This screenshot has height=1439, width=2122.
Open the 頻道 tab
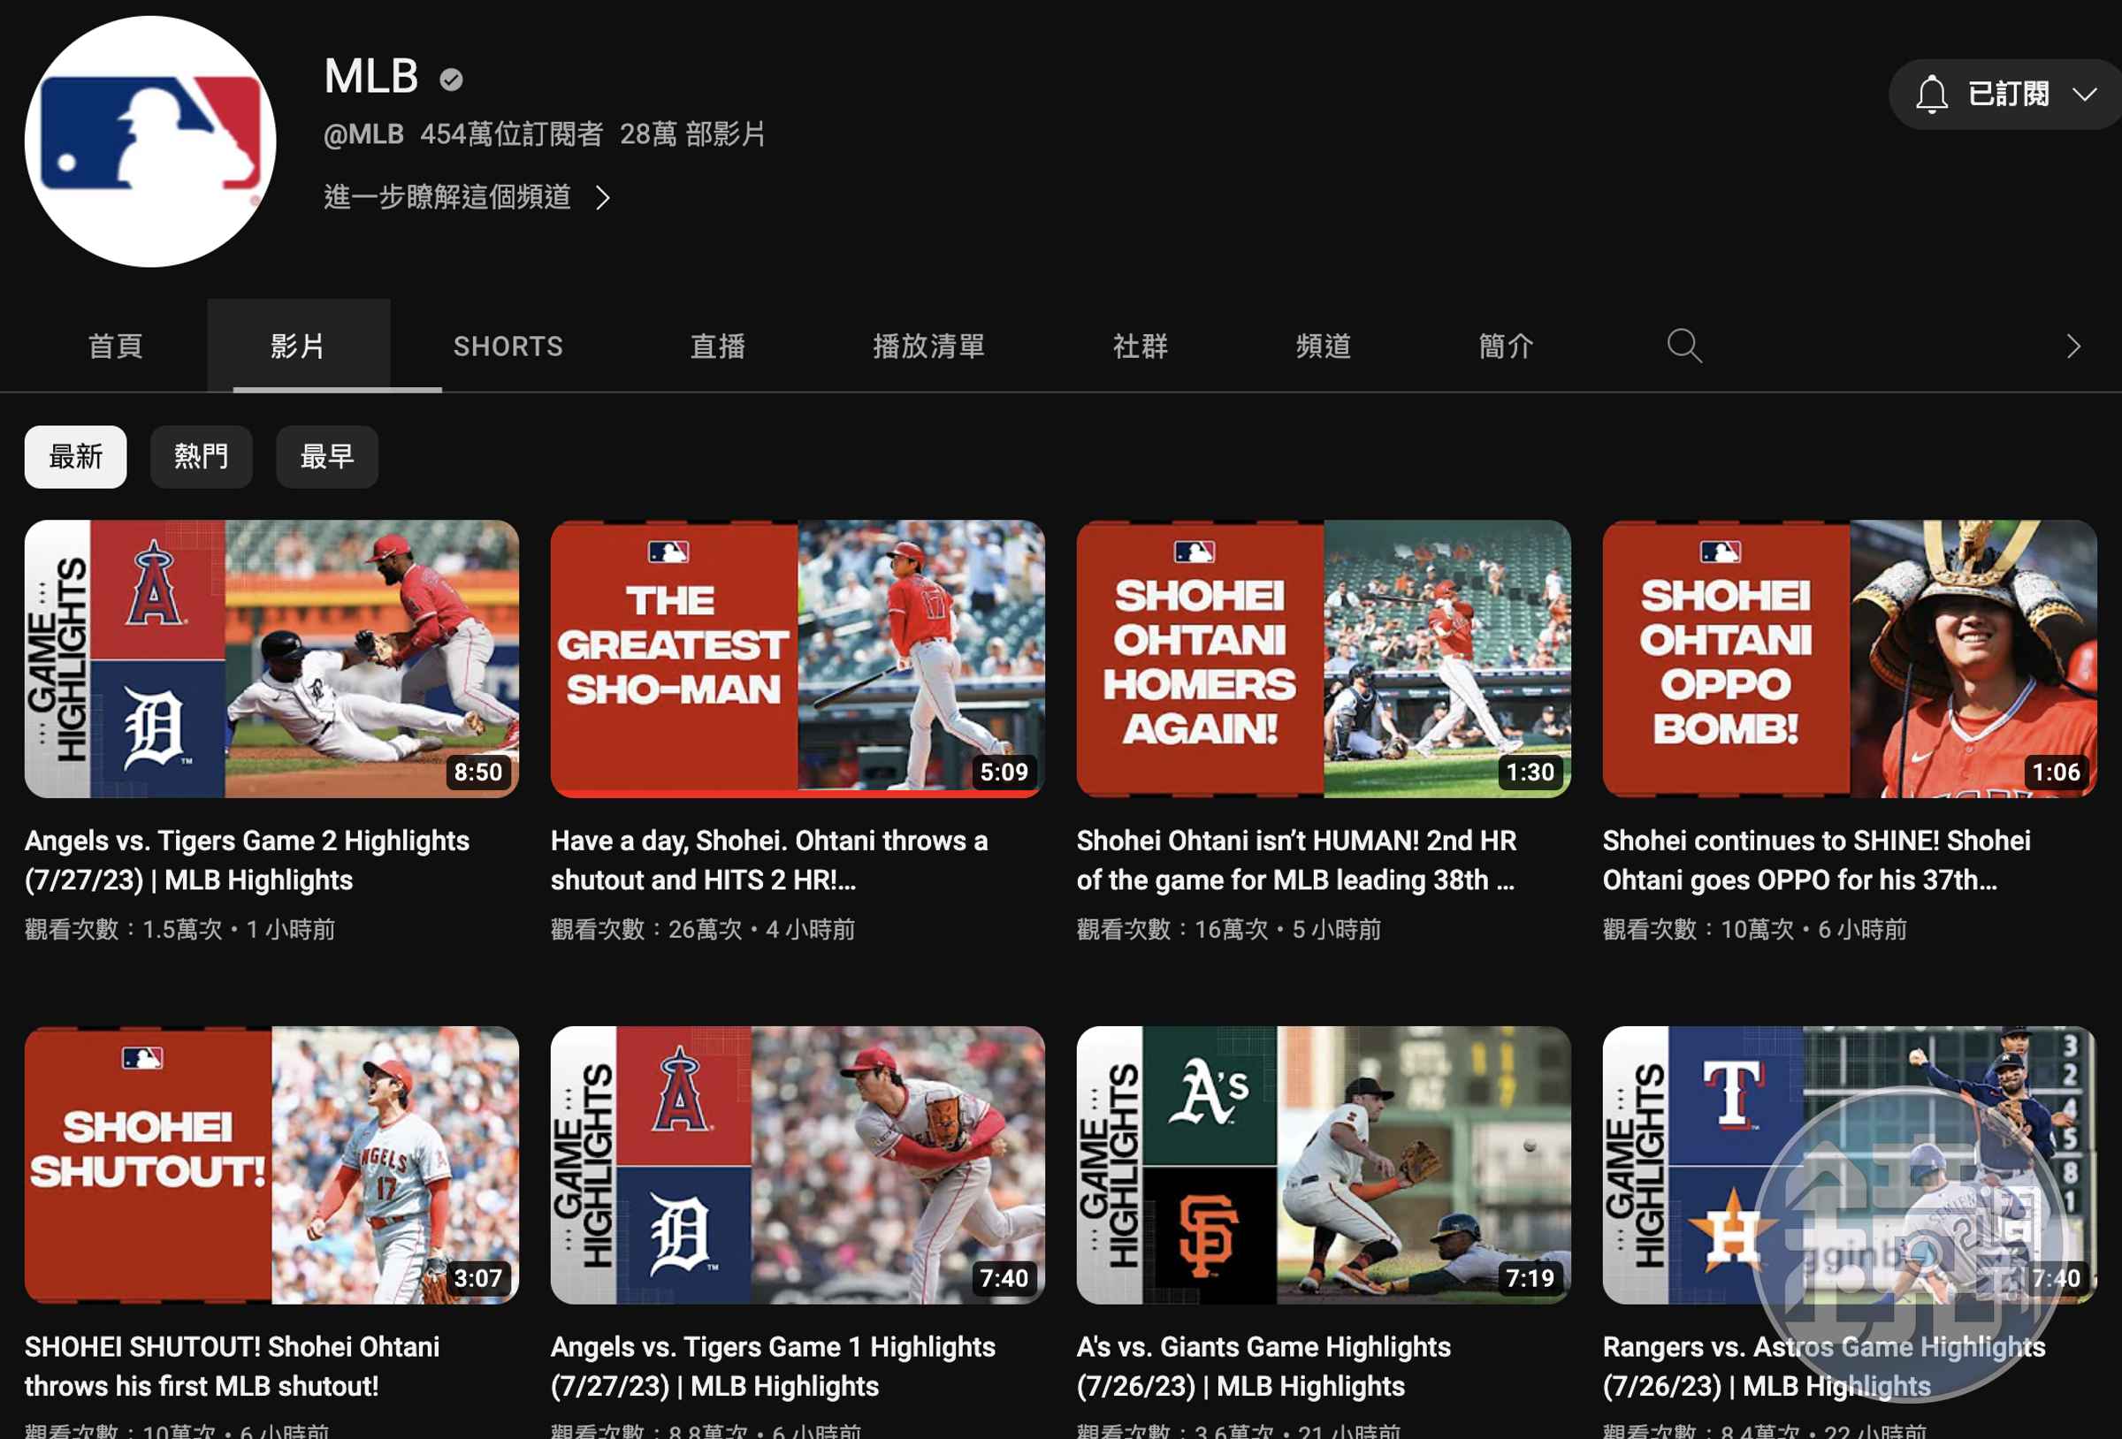pos(1323,346)
